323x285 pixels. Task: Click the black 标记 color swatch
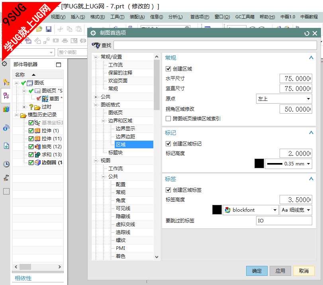tap(259, 163)
